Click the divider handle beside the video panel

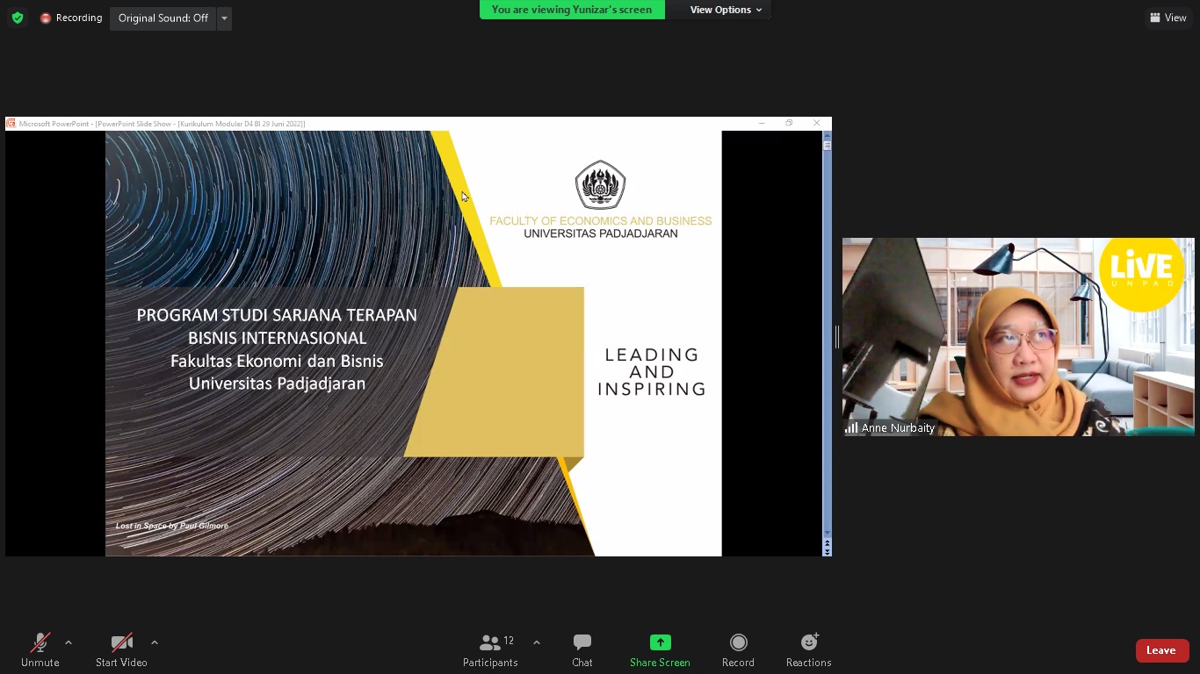point(836,337)
